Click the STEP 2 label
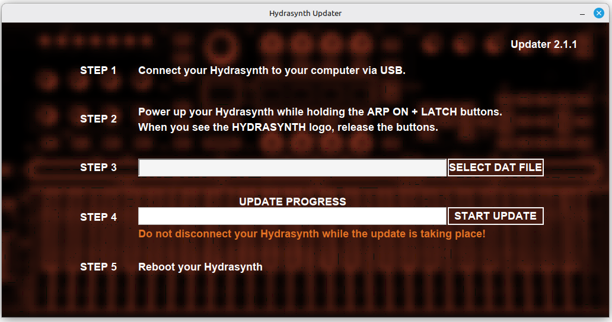This screenshot has height=322, width=612. (98, 119)
